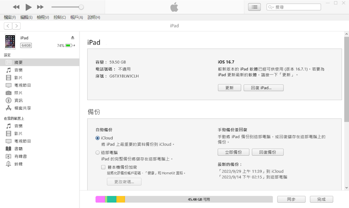The height and width of the screenshot is (208, 349).
Task: Click the vertical scrollbar thumb
Action: click(346, 79)
